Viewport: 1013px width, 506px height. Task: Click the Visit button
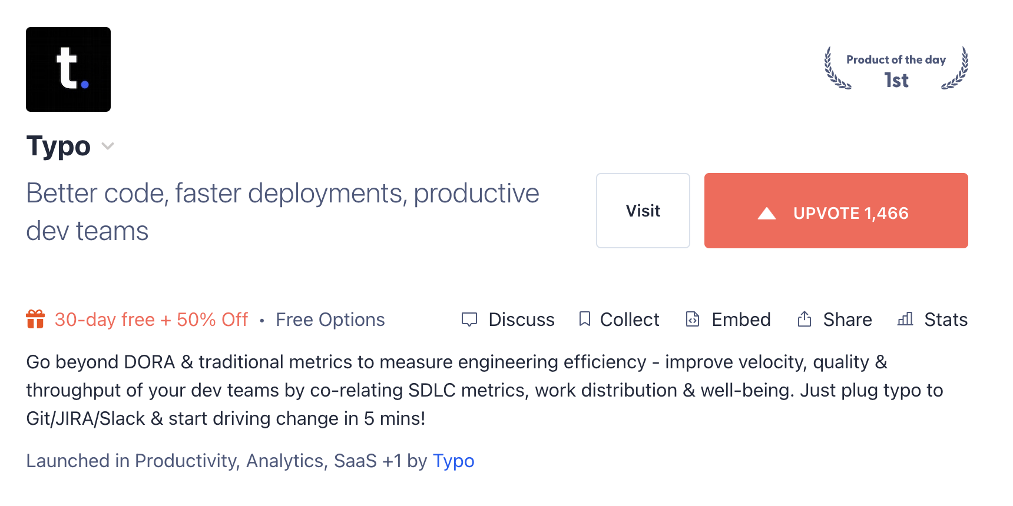coord(643,211)
